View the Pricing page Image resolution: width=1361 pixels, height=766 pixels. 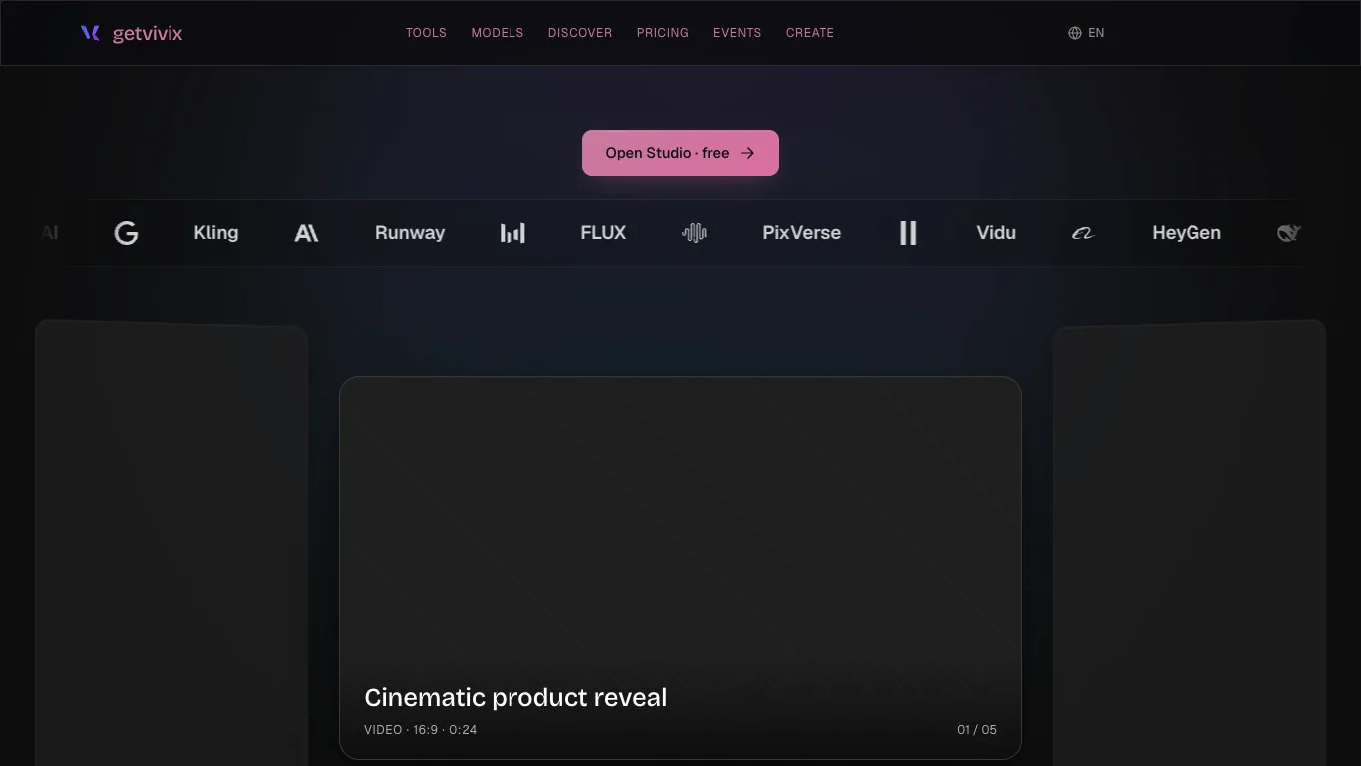663,33
